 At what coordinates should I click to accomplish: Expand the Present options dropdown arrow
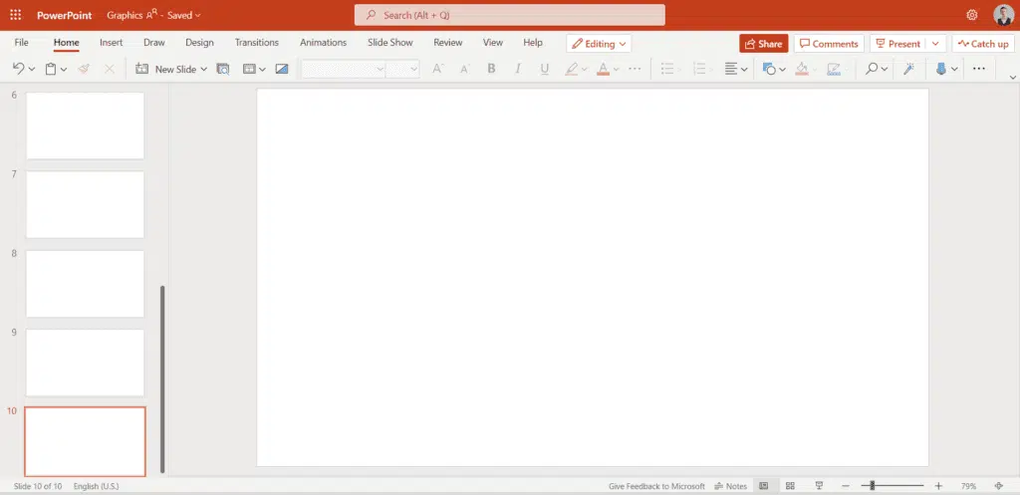(x=935, y=44)
